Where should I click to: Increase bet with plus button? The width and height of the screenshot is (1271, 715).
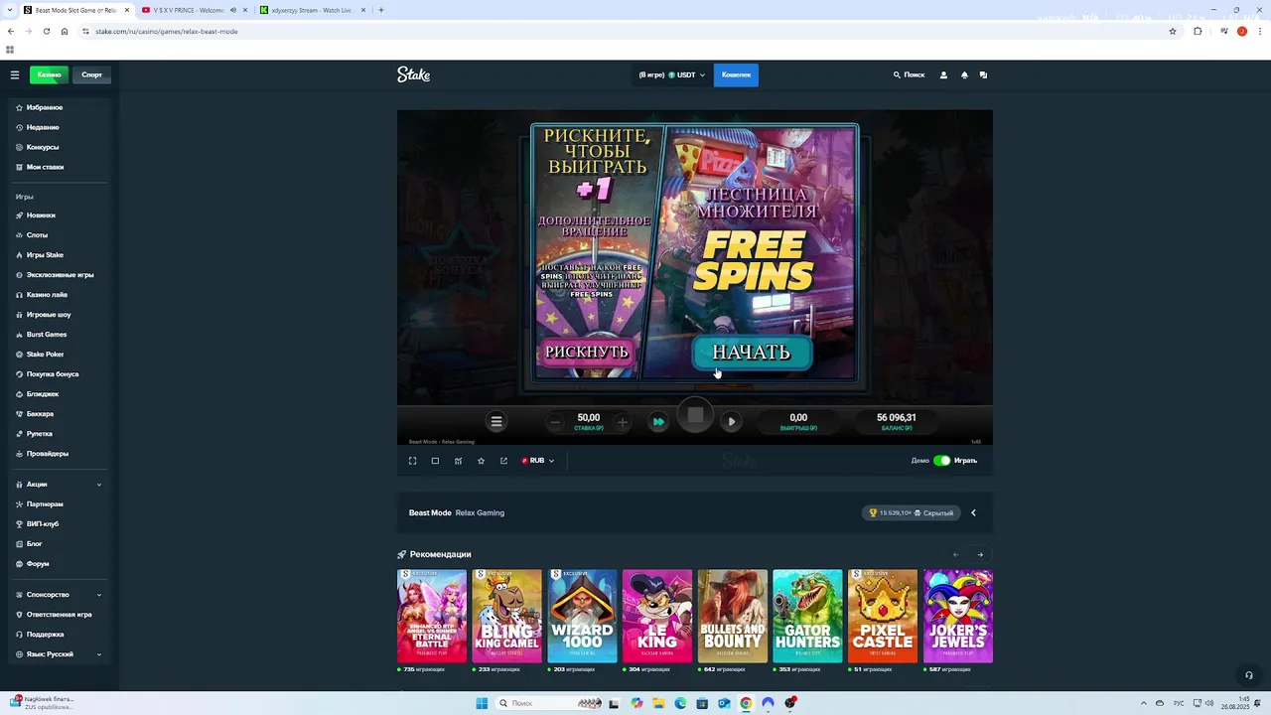(623, 422)
